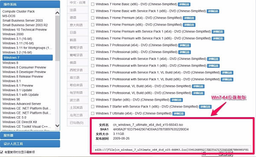Click the operating system list scrollbar
This screenshot has height=157, width=256.
click(x=57, y=38)
